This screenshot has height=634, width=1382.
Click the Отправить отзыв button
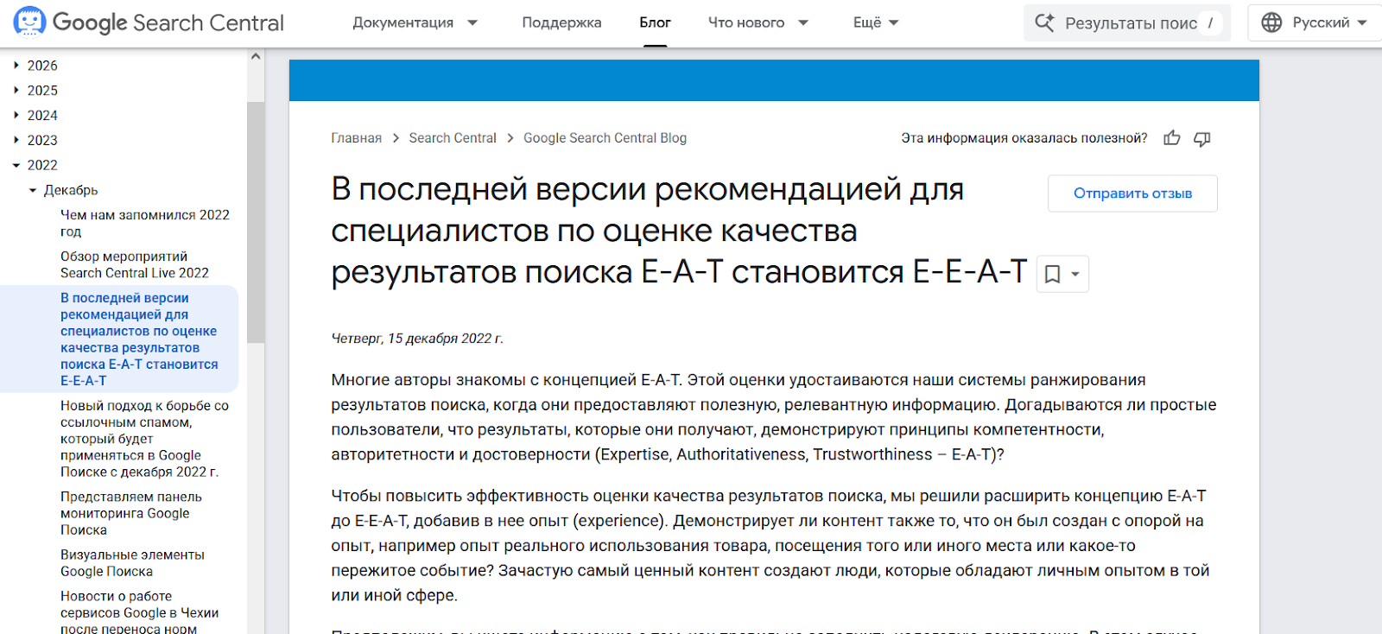[1132, 193]
